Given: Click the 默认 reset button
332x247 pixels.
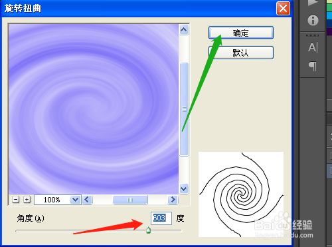Looking at the screenshot, I should pyautogui.click(x=241, y=53).
